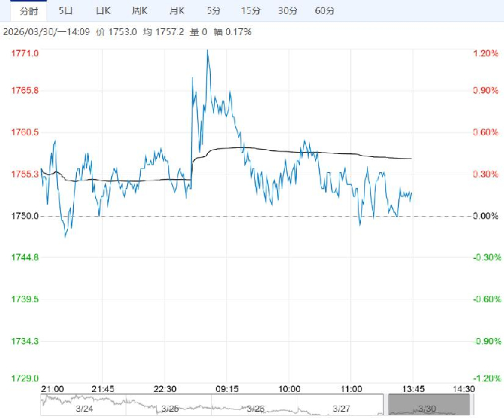Choose the 30分 interval tab
The image size is (504, 418).
click(x=287, y=11)
